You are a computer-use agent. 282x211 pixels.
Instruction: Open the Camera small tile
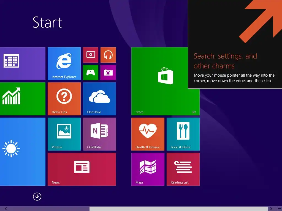(108, 73)
